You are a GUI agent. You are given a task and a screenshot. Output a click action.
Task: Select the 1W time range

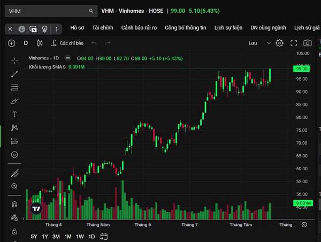click(x=80, y=237)
